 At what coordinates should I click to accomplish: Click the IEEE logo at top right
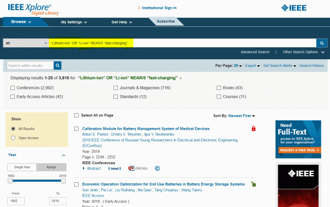point(294,8)
